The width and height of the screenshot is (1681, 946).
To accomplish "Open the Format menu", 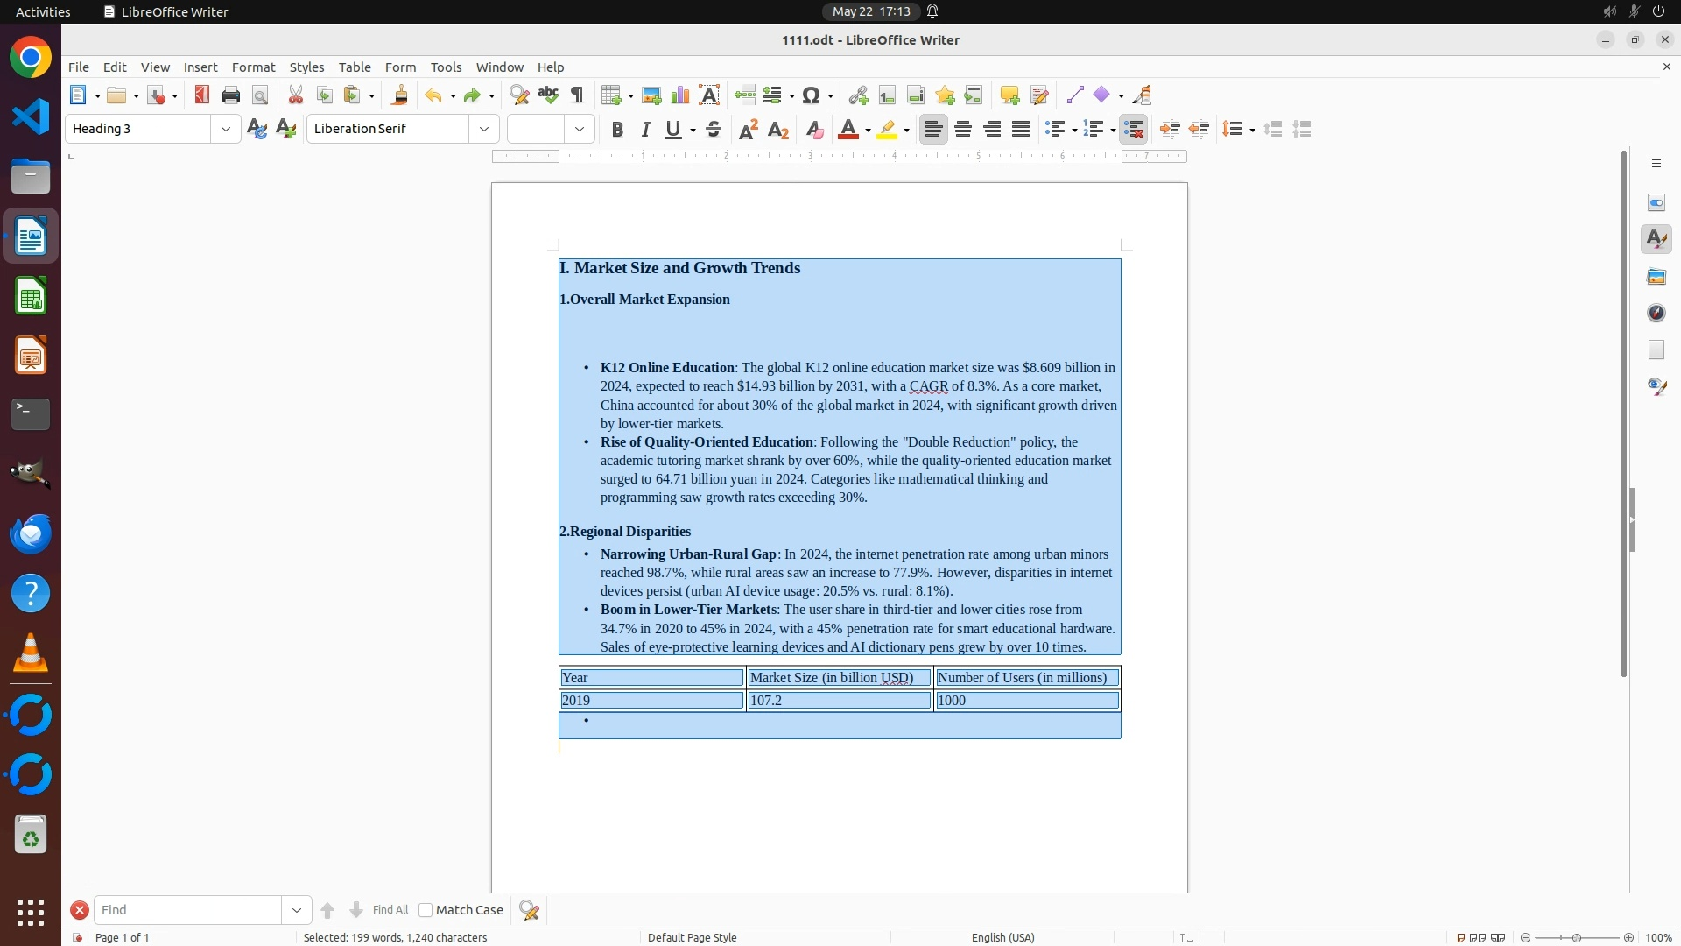I will pos(253,67).
